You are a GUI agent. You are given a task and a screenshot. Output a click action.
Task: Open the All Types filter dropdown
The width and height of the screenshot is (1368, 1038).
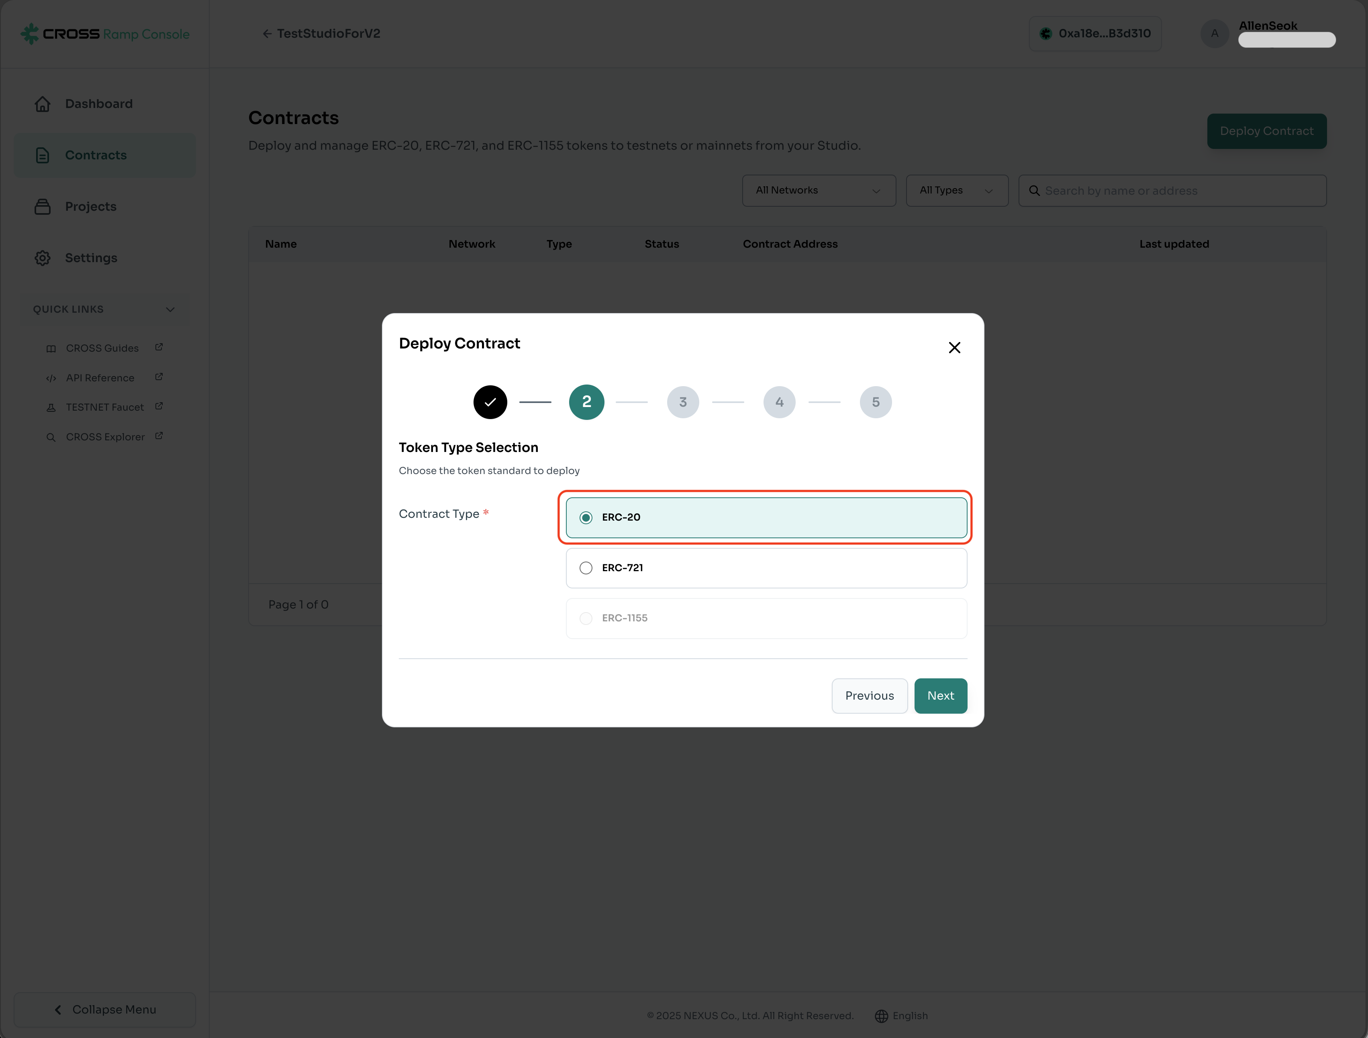[x=956, y=190]
